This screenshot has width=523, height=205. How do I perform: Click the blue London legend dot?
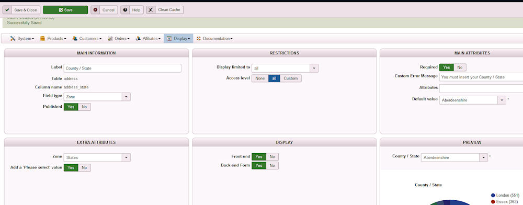coord(493,196)
